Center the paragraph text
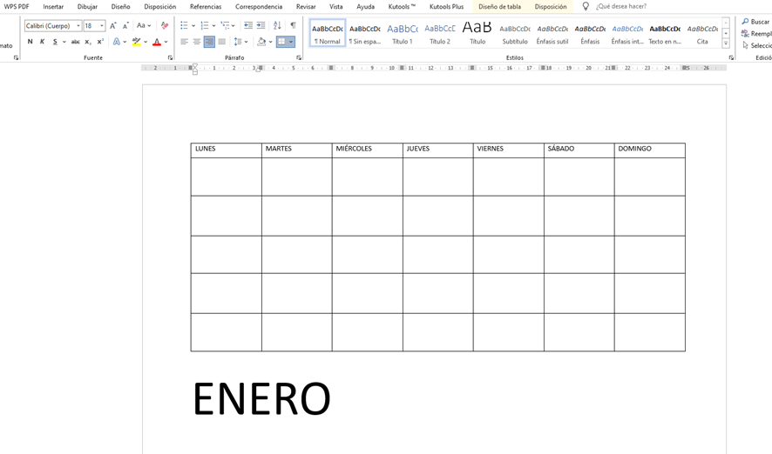This screenshot has width=772, height=454. click(196, 42)
